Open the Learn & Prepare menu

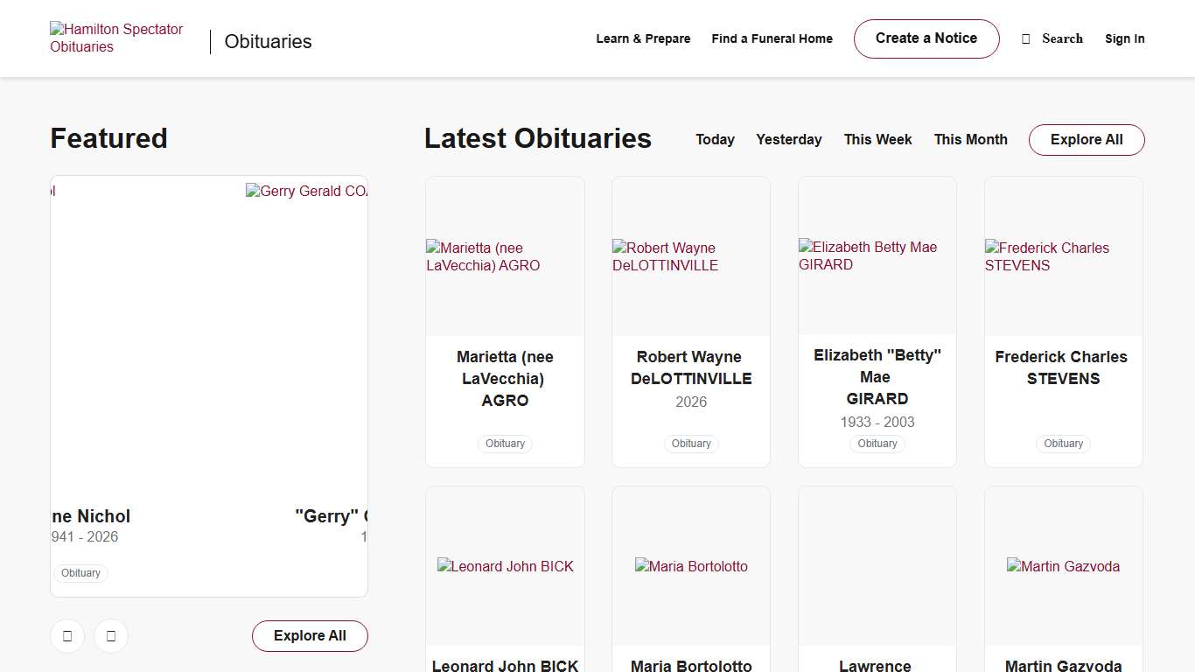pos(643,38)
